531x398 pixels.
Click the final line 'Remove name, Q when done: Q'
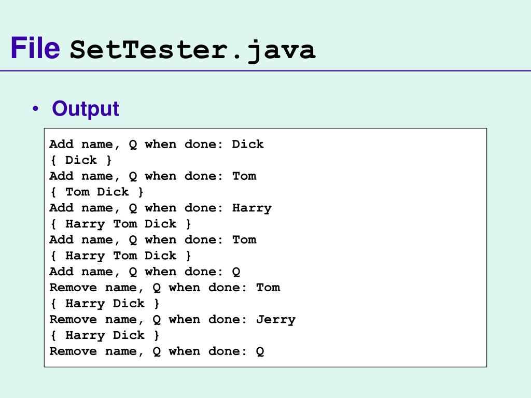pyautogui.click(x=157, y=351)
